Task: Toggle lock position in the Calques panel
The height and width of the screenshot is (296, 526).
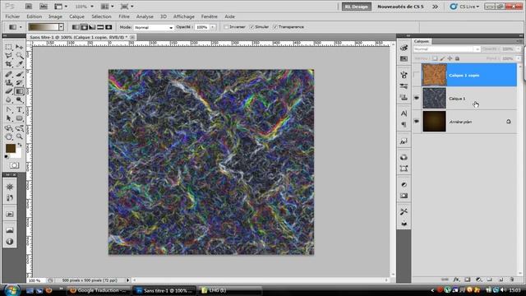Action: click(x=450, y=58)
